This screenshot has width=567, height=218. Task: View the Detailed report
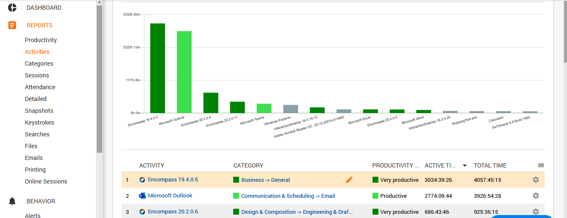(x=36, y=99)
